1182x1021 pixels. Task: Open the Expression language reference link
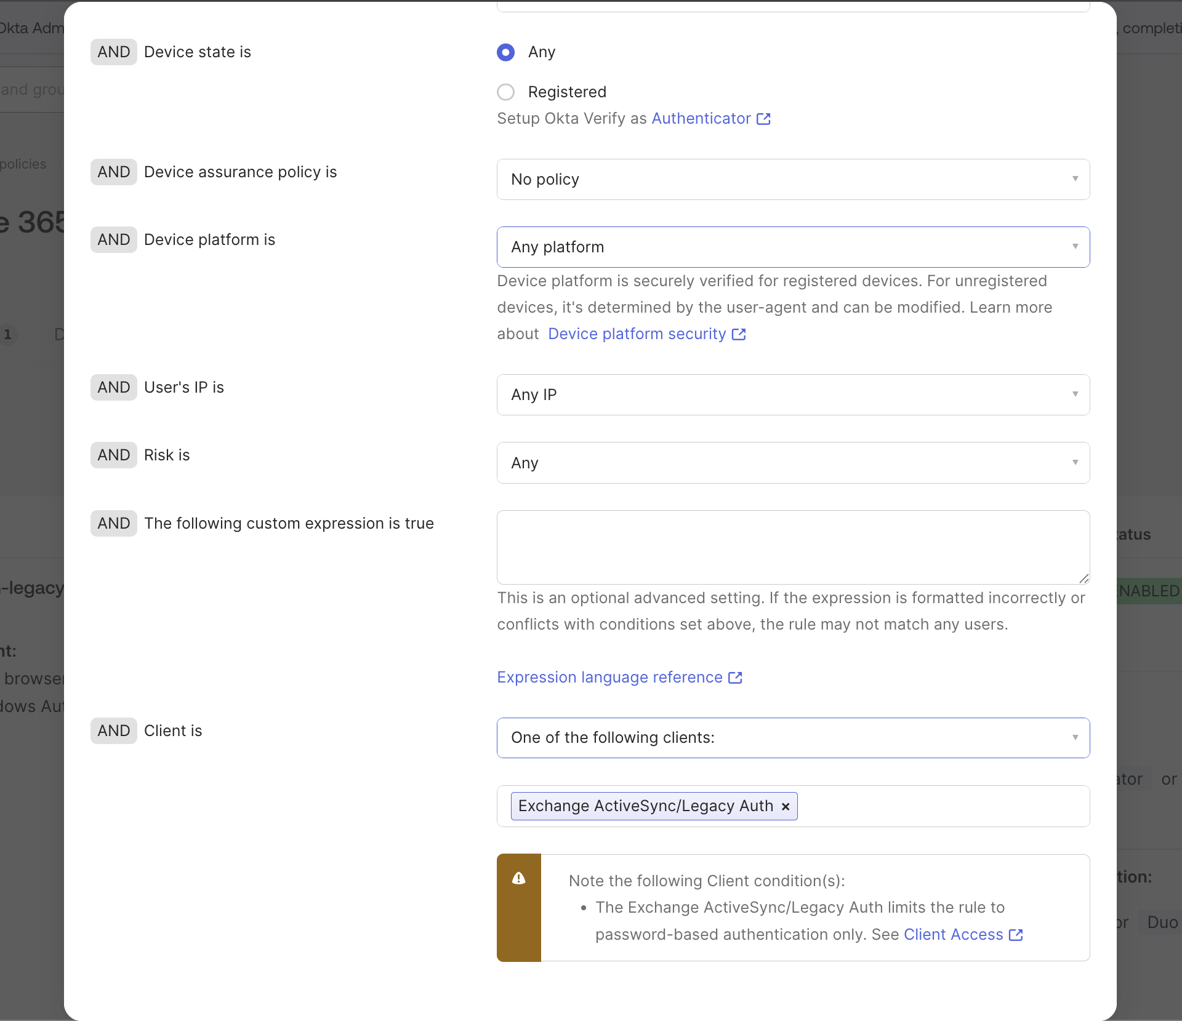[609, 677]
